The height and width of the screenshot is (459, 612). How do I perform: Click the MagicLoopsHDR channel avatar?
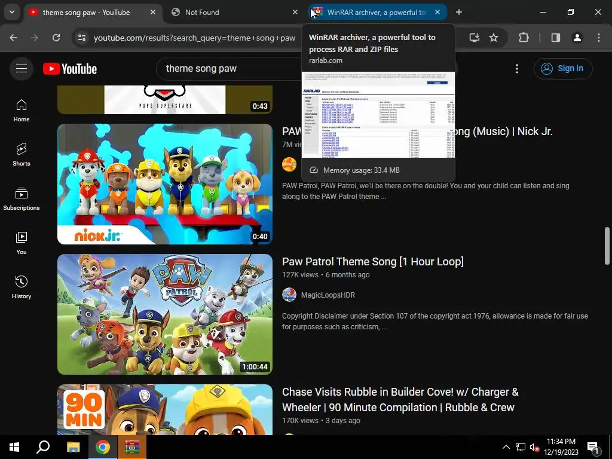point(289,295)
